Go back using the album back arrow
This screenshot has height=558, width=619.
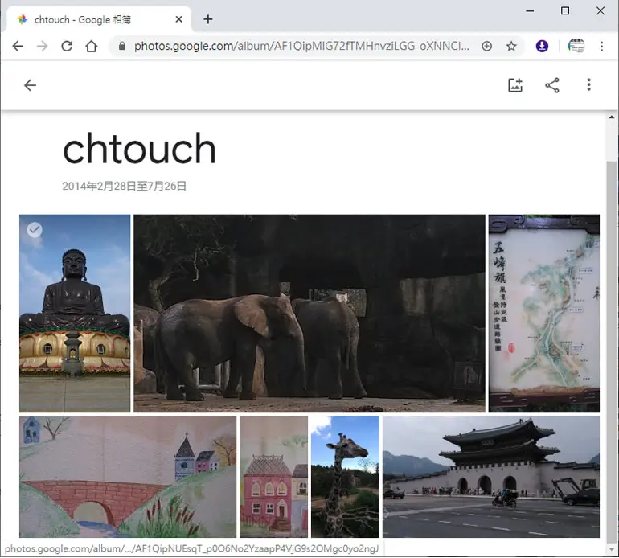tap(30, 85)
